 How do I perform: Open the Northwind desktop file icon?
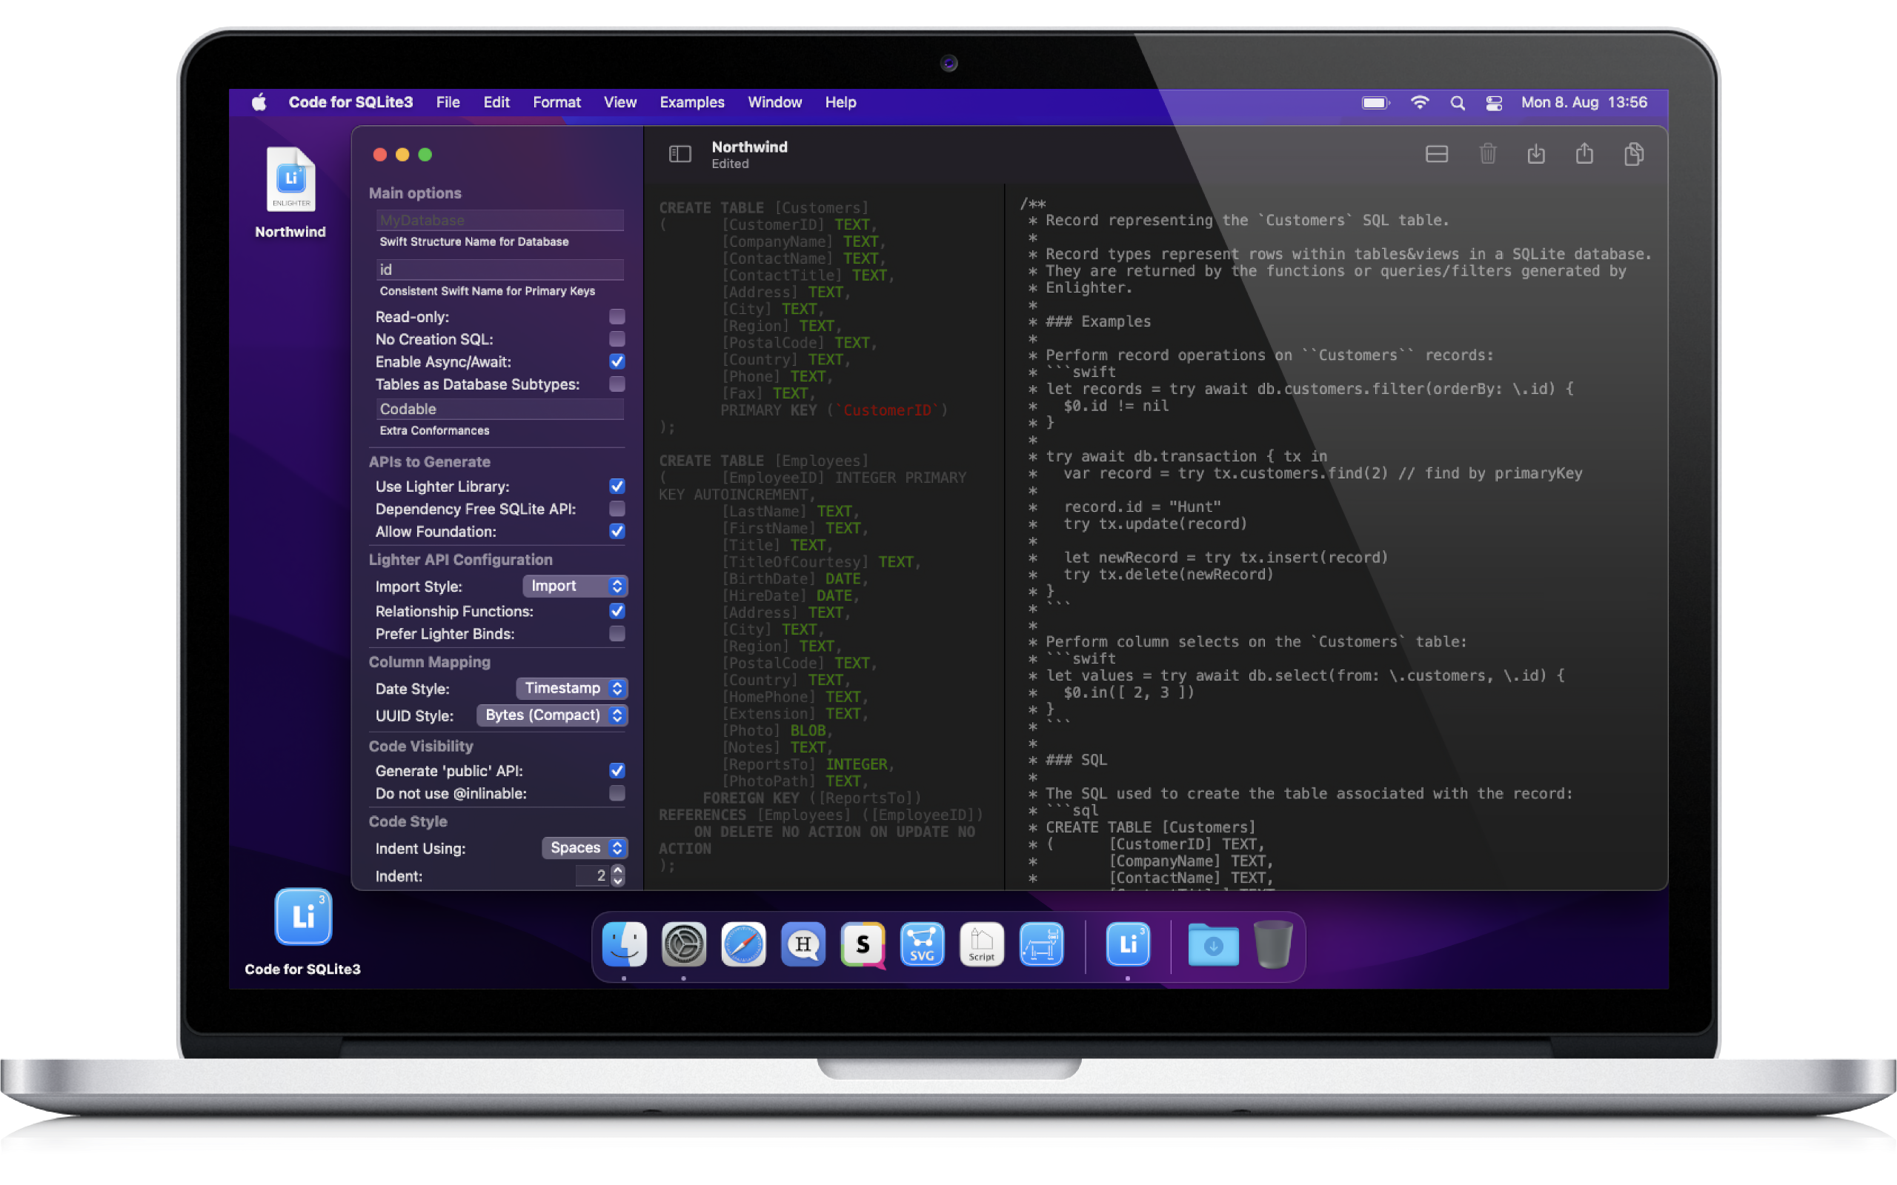pyautogui.click(x=290, y=181)
